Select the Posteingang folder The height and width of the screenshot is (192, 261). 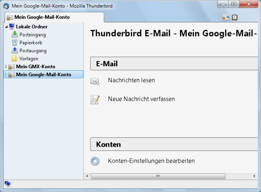tap(33, 35)
